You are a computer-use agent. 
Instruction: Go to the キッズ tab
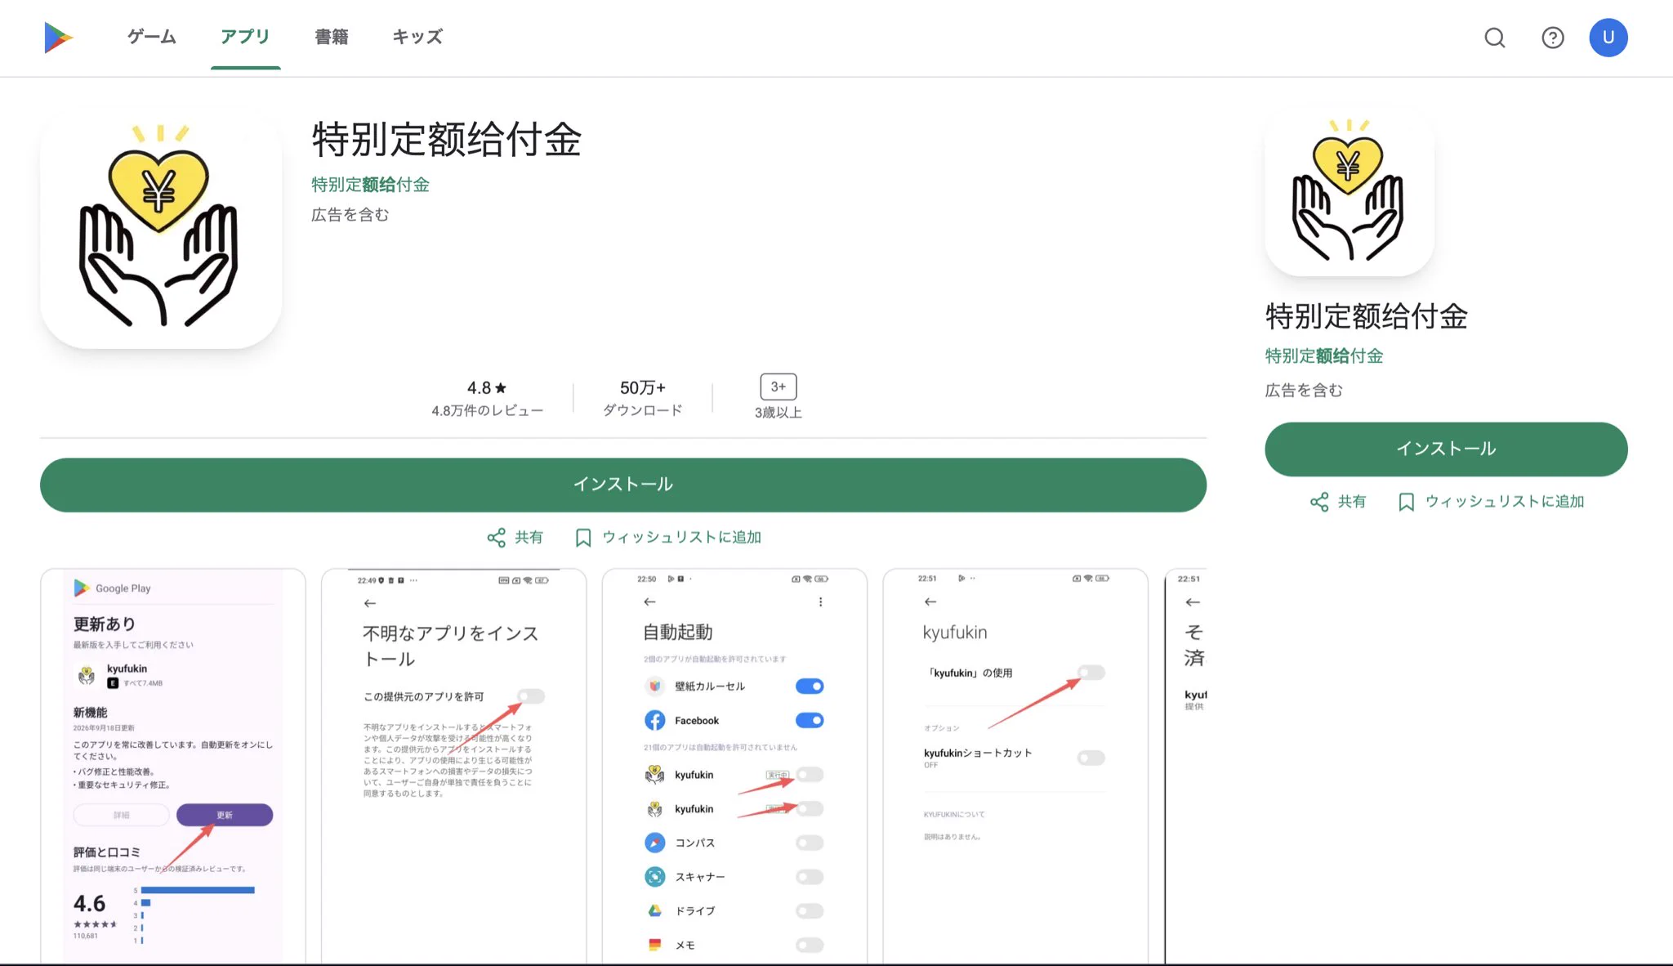tap(417, 37)
